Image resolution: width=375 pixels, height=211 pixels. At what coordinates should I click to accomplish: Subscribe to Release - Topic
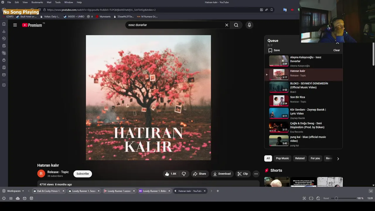[x=83, y=174]
